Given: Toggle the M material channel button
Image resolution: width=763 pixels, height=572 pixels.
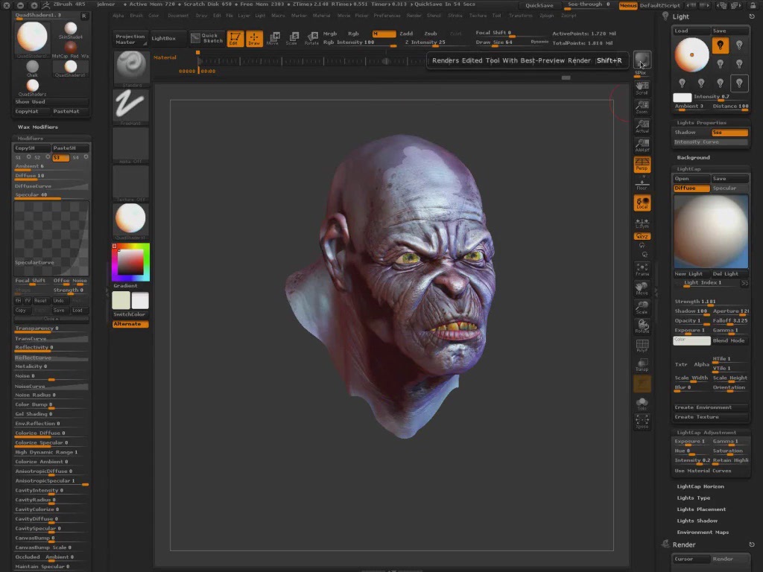Looking at the screenshot, I should click(384, 34).
